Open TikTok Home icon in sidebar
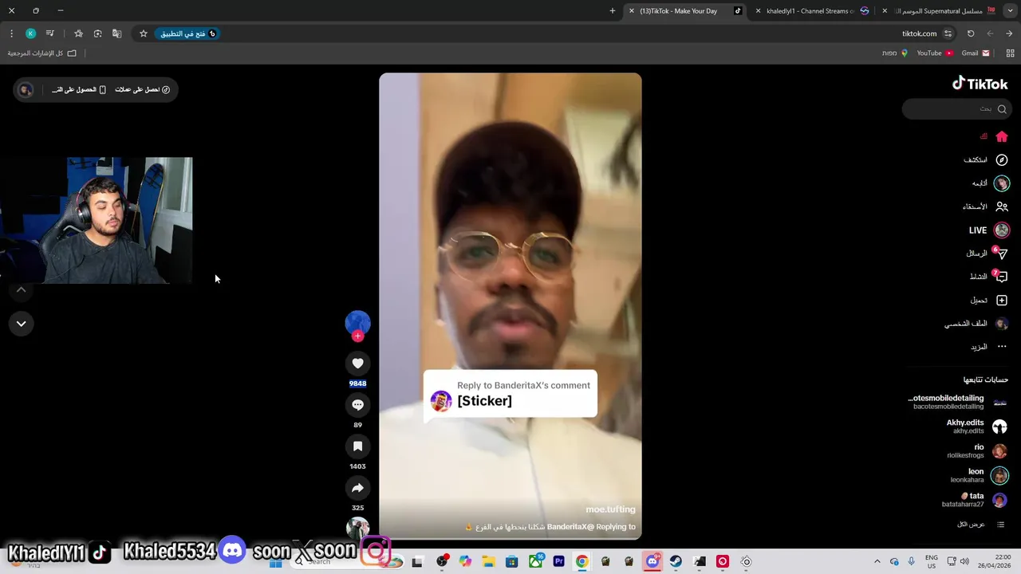Screen dimensions: 1021x574 point(1002,136)
